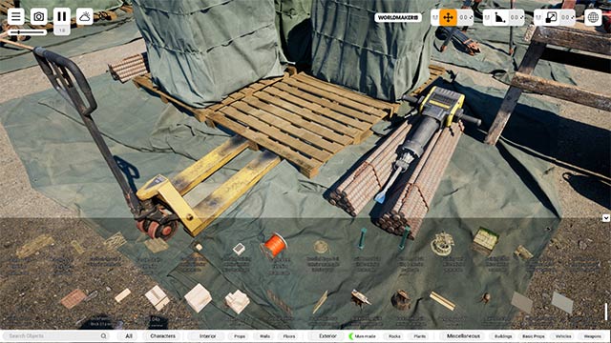Select the orange Move tool
The width and height of the screenshot is (611, 343).
point(448,17)
